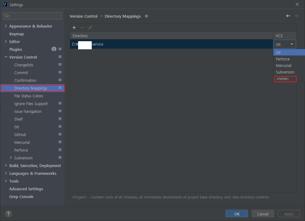305x221 pixels.
Task: Open help using the question mark icon
Action: 8,214
